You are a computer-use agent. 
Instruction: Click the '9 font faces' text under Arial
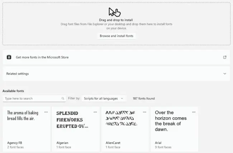[x=163, y=147]
